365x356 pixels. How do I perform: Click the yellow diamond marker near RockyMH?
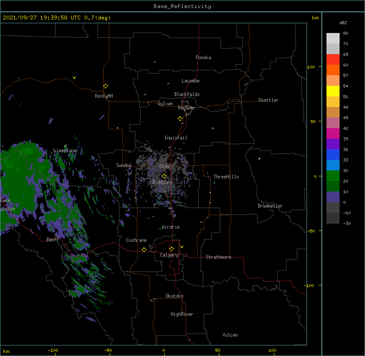click(x=105, y=86)
